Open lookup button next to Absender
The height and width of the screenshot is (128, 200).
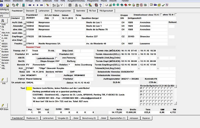[x=24, y=26]
